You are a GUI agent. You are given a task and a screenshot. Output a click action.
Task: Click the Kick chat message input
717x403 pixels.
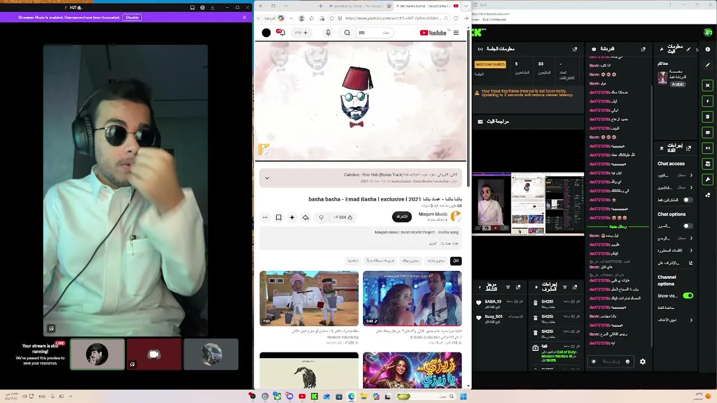611,362
